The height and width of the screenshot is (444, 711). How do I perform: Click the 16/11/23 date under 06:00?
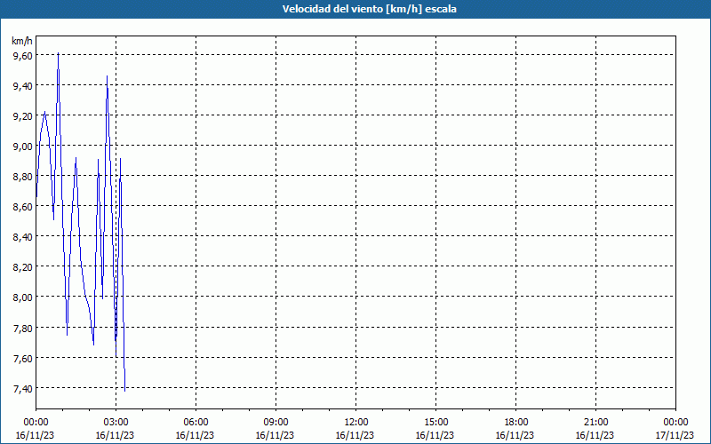(x=195, y=435)
